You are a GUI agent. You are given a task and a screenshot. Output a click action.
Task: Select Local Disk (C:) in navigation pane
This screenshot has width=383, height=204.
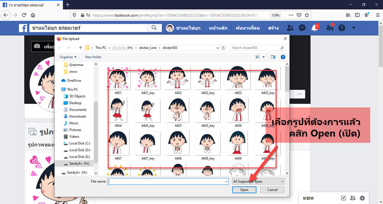pyautogui.click(x=77, y=143)
